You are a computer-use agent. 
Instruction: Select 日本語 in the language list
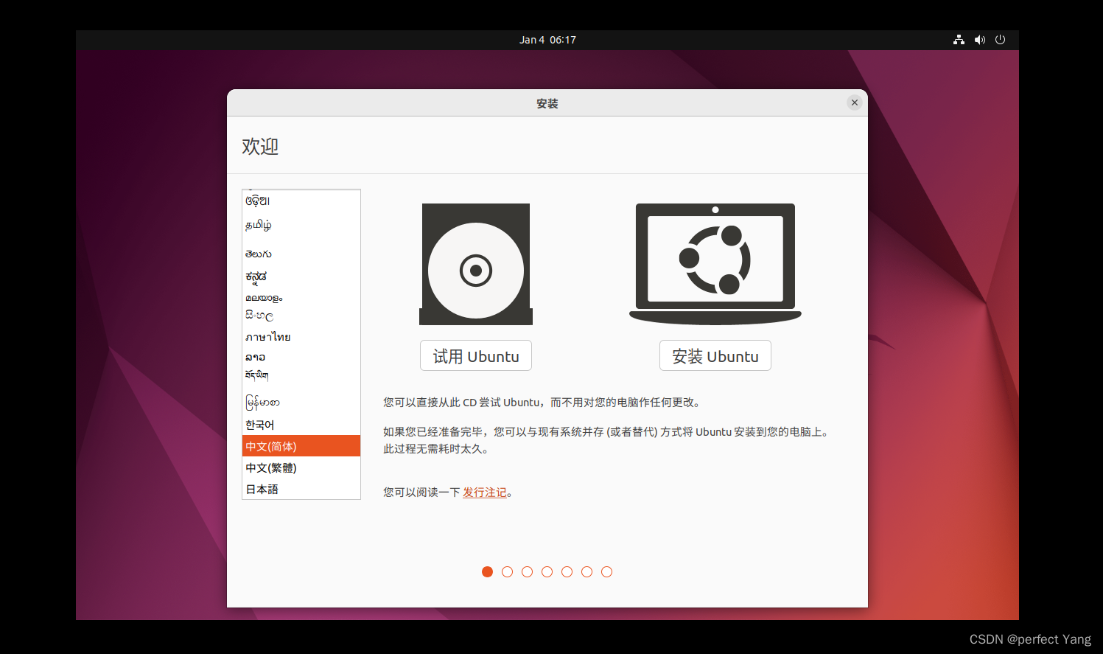pyautogui.click(x=301, y=489)
